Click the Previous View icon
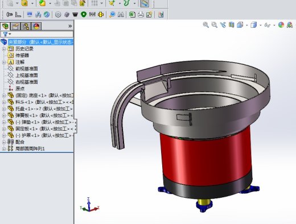296x224 pixels. click(x=223, y=25)
